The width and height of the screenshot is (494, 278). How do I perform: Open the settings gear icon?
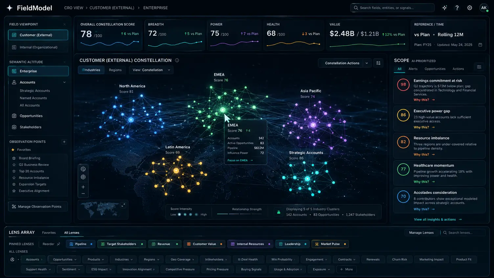pyautogui.click(x=470, y=8)
